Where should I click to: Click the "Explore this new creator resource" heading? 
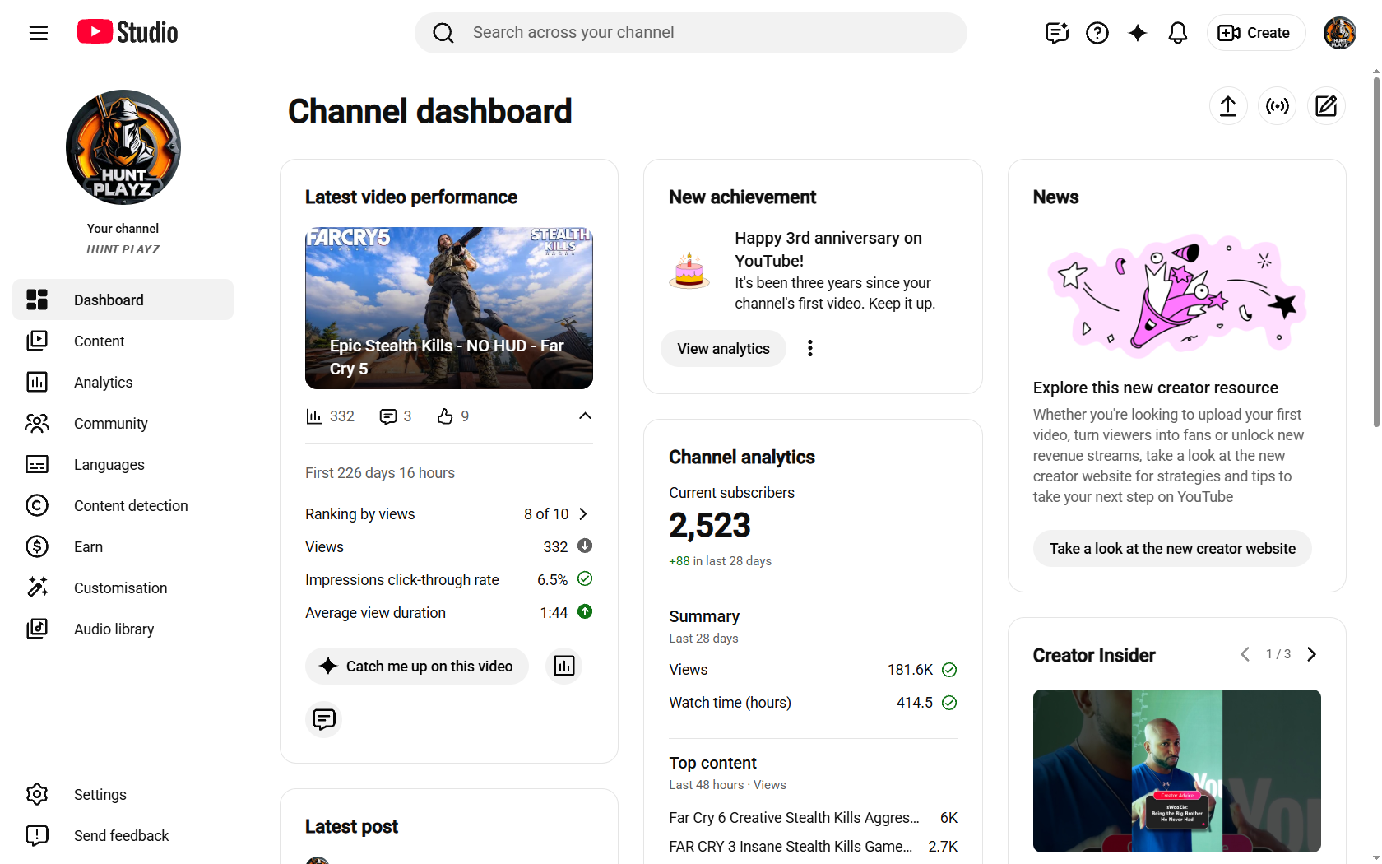coord(1156,388)
